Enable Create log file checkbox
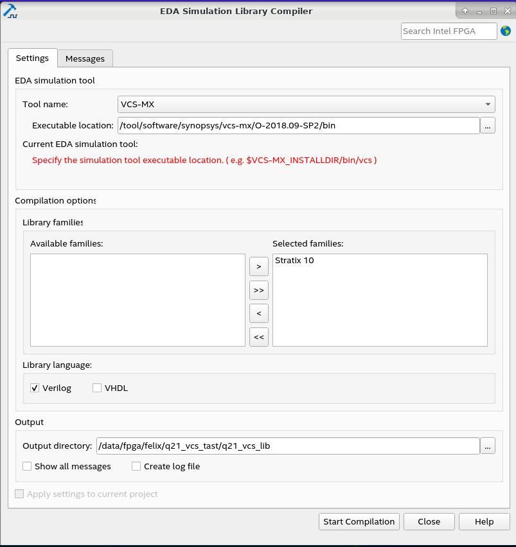 (136, 466)
